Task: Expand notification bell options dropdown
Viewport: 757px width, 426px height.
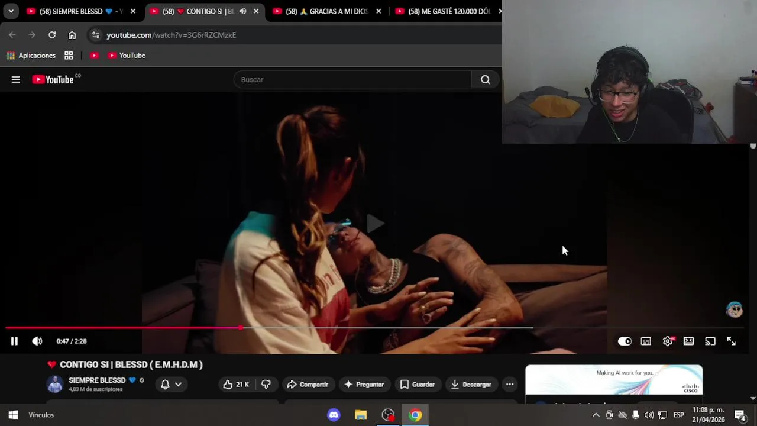Action: click(172, 385)
